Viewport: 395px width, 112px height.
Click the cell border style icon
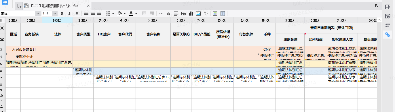(108, 14)
